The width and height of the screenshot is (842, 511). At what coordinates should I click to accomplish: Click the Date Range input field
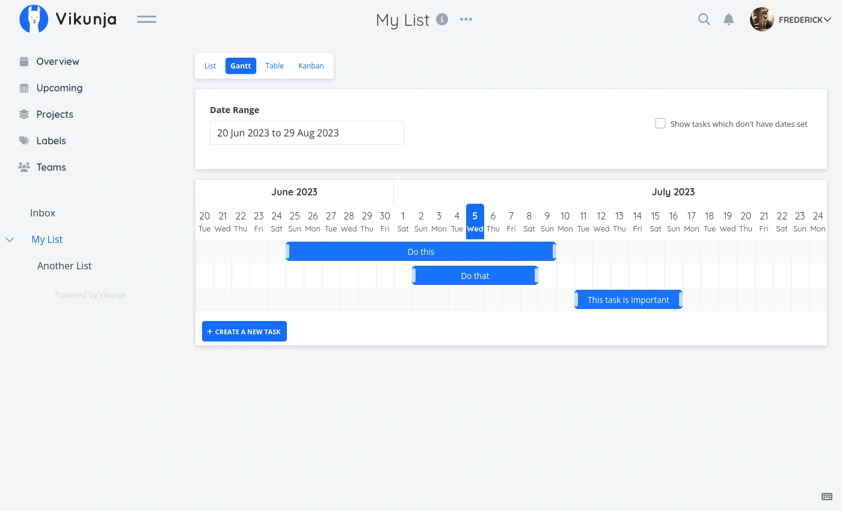307,133
